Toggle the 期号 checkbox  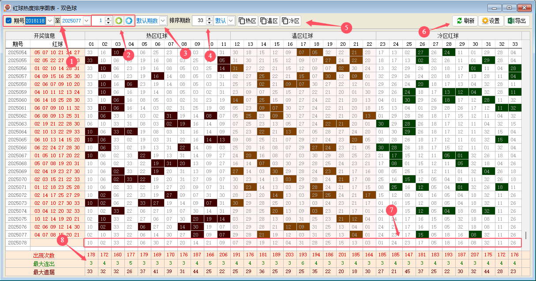[x=8, y=21]
